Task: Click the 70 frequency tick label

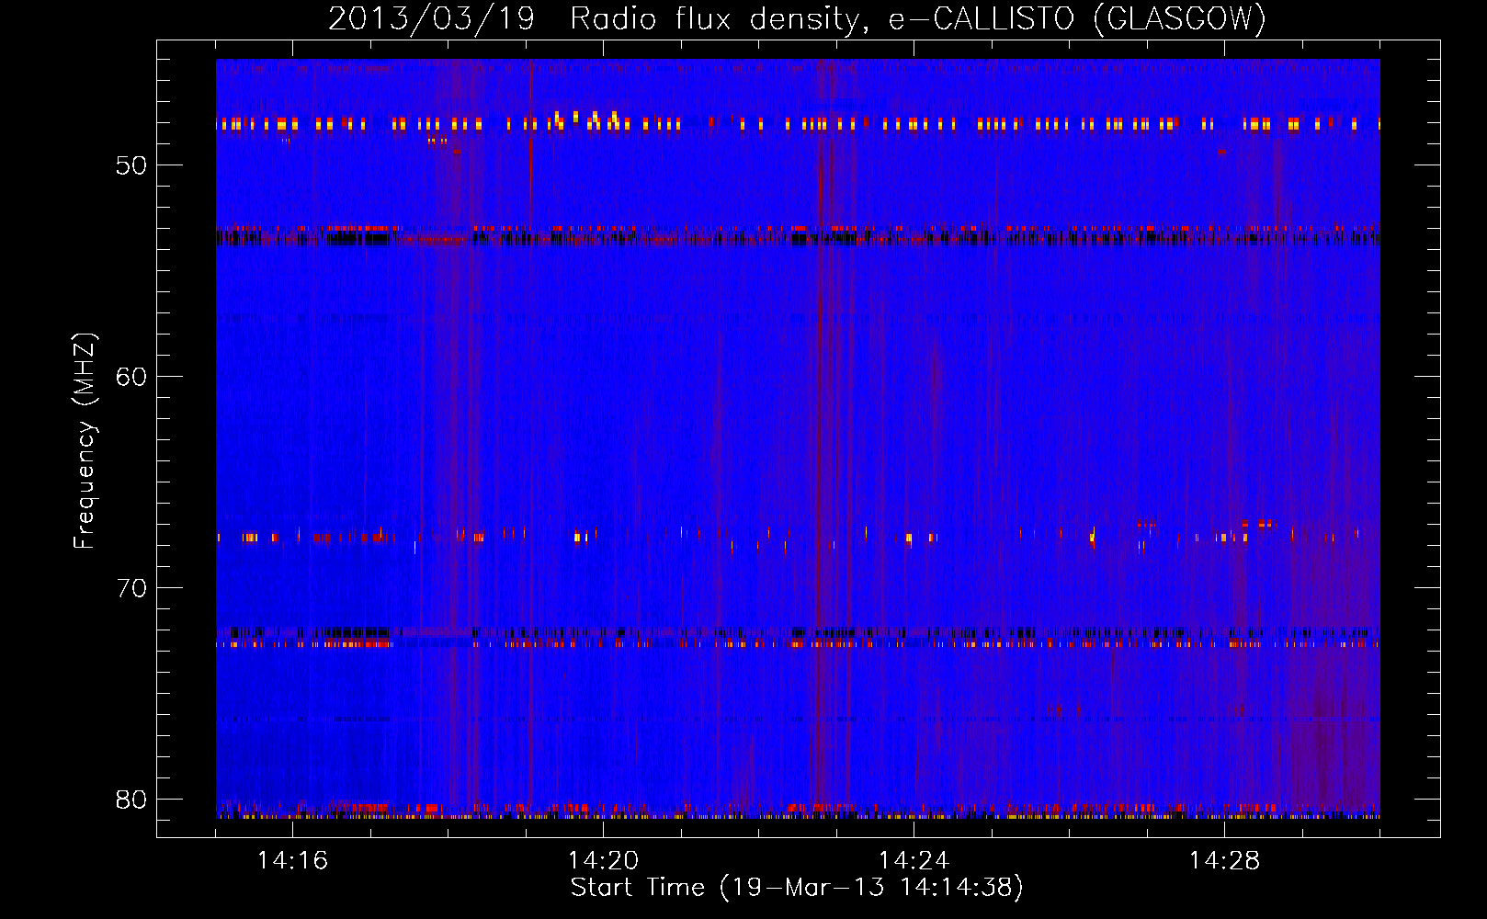Action: coord(131,588)
